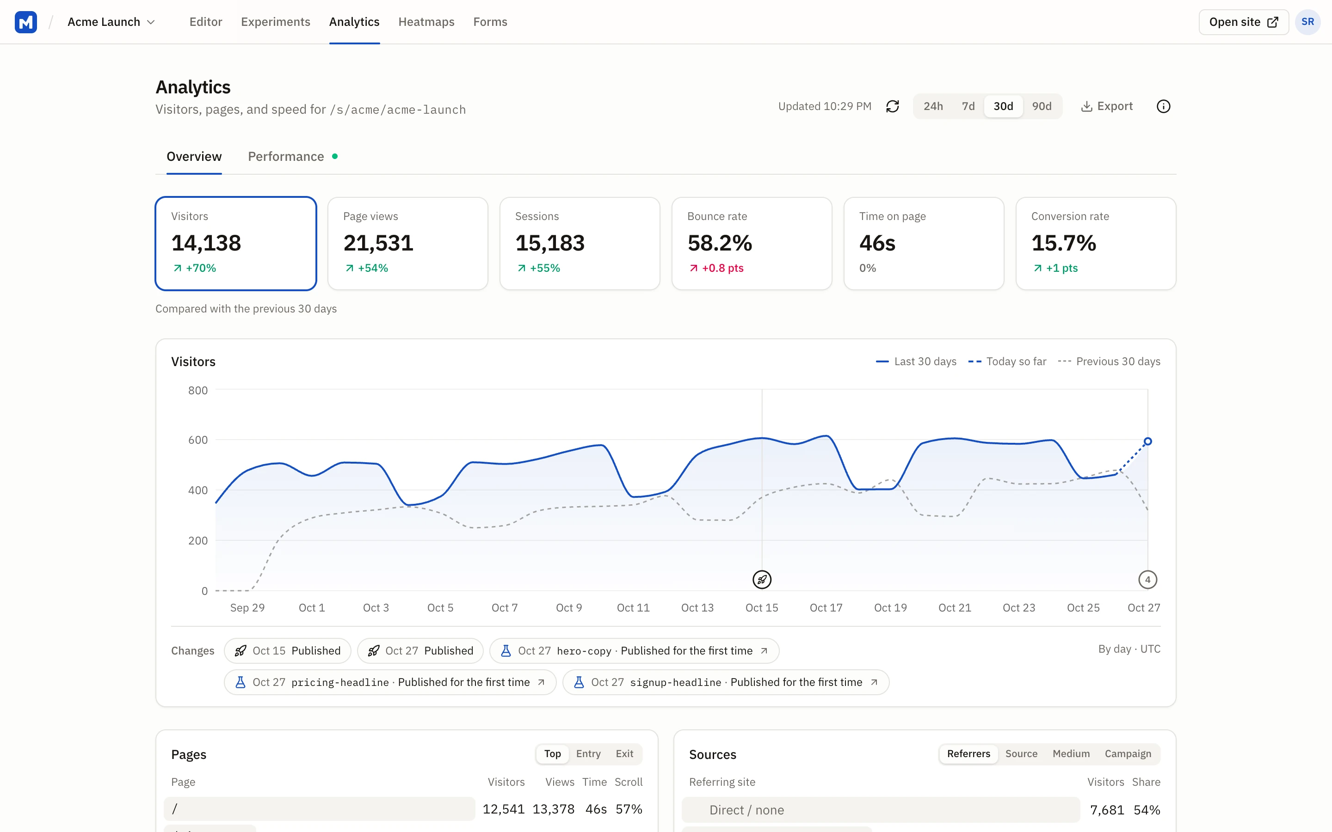Click SR user avatar

[x=1308, y=22]
